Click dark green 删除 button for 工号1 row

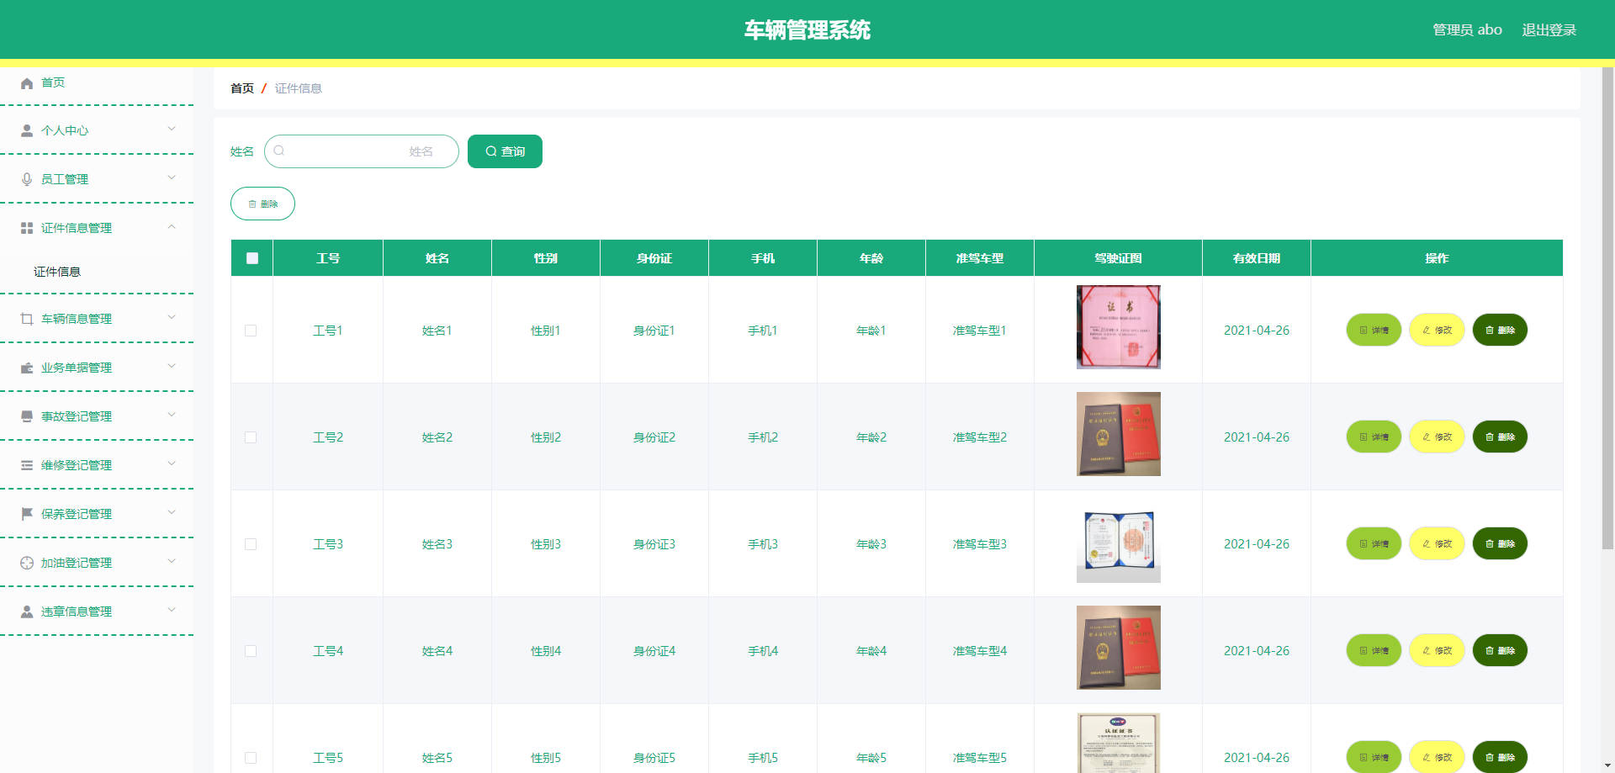(x=1500, y=330)
